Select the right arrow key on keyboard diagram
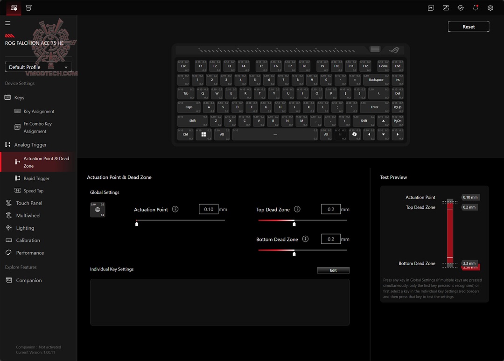Image resolution: width=504 pixels, height=361 pixels. [398, 134]
